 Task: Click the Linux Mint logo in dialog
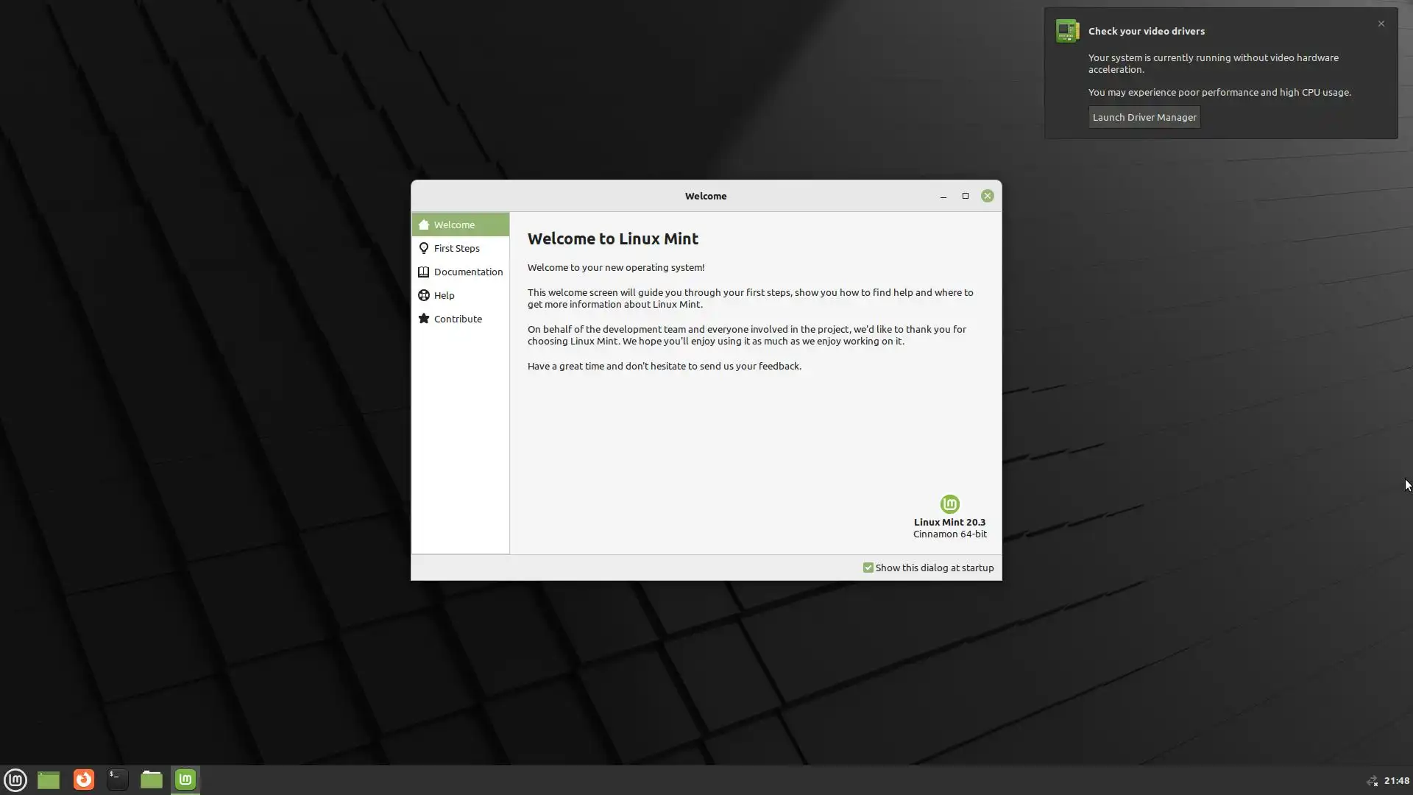(949, 504)
